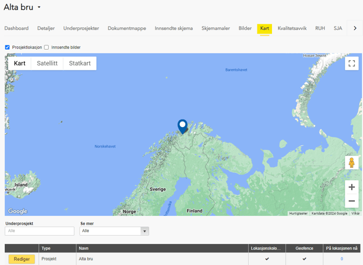
Task: Enable the Innsendte bilder checkbox
Action: [x=47, y=48]
